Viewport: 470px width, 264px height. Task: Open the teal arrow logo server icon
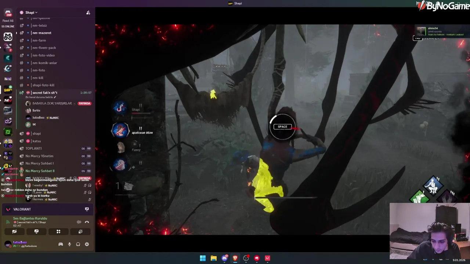pos(8,58)
